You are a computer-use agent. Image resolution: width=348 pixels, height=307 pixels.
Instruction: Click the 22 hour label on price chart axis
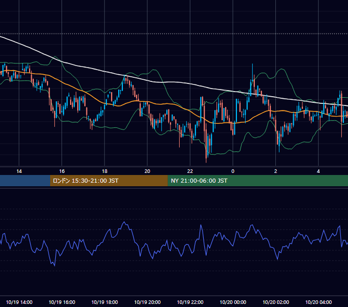(190, 171)
